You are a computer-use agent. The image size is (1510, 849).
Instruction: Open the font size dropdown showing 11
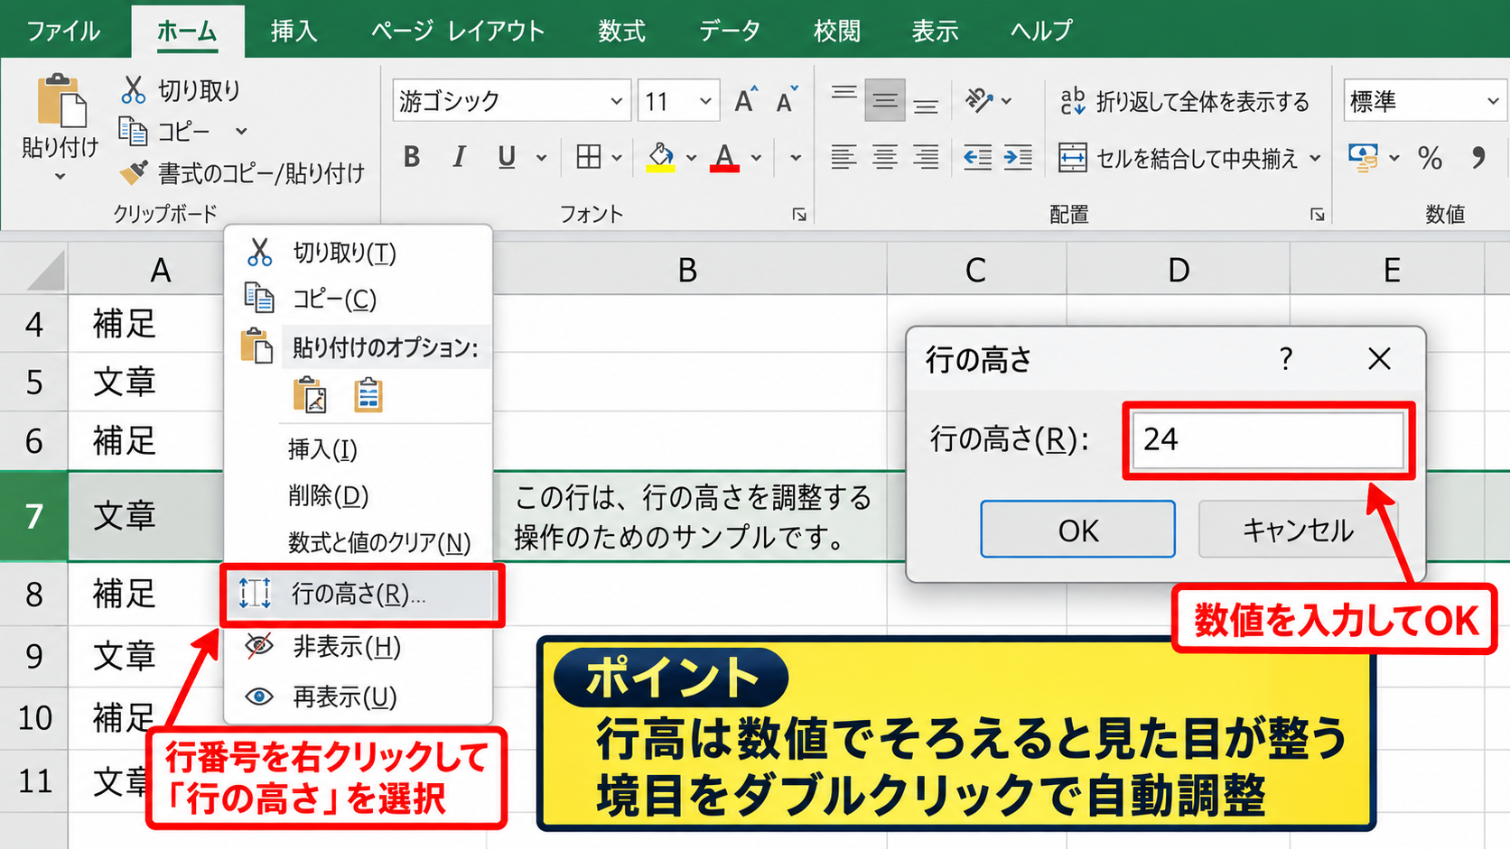coord(705,101)
